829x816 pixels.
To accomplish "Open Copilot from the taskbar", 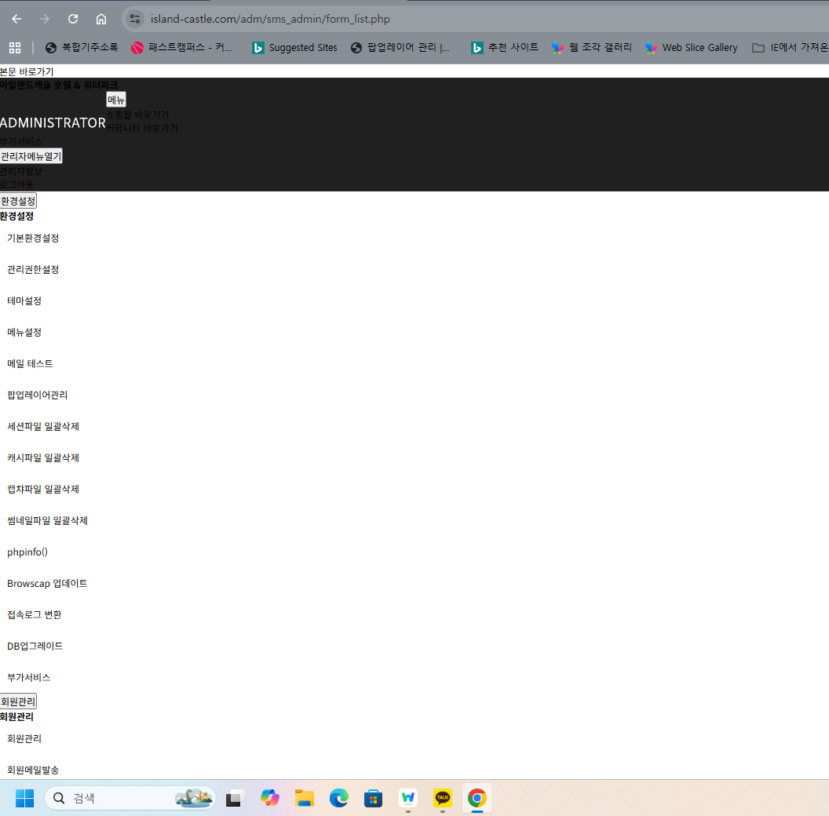I will click(269, 798).
